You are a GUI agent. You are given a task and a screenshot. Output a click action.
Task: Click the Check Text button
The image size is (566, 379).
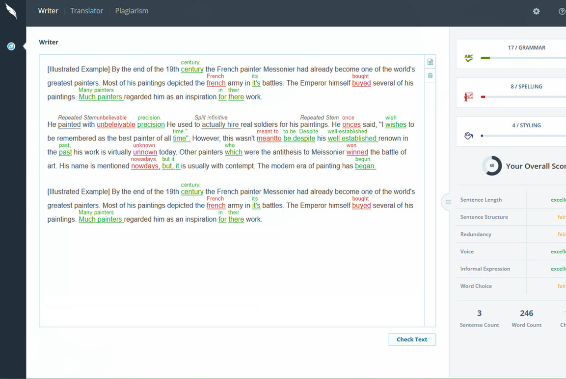point(412,339)
